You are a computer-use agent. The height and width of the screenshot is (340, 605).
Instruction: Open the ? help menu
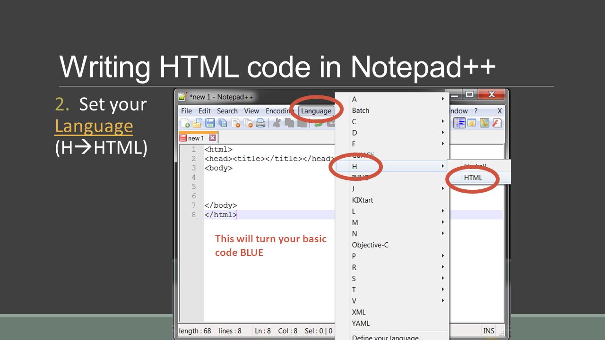tap(476, 111)
